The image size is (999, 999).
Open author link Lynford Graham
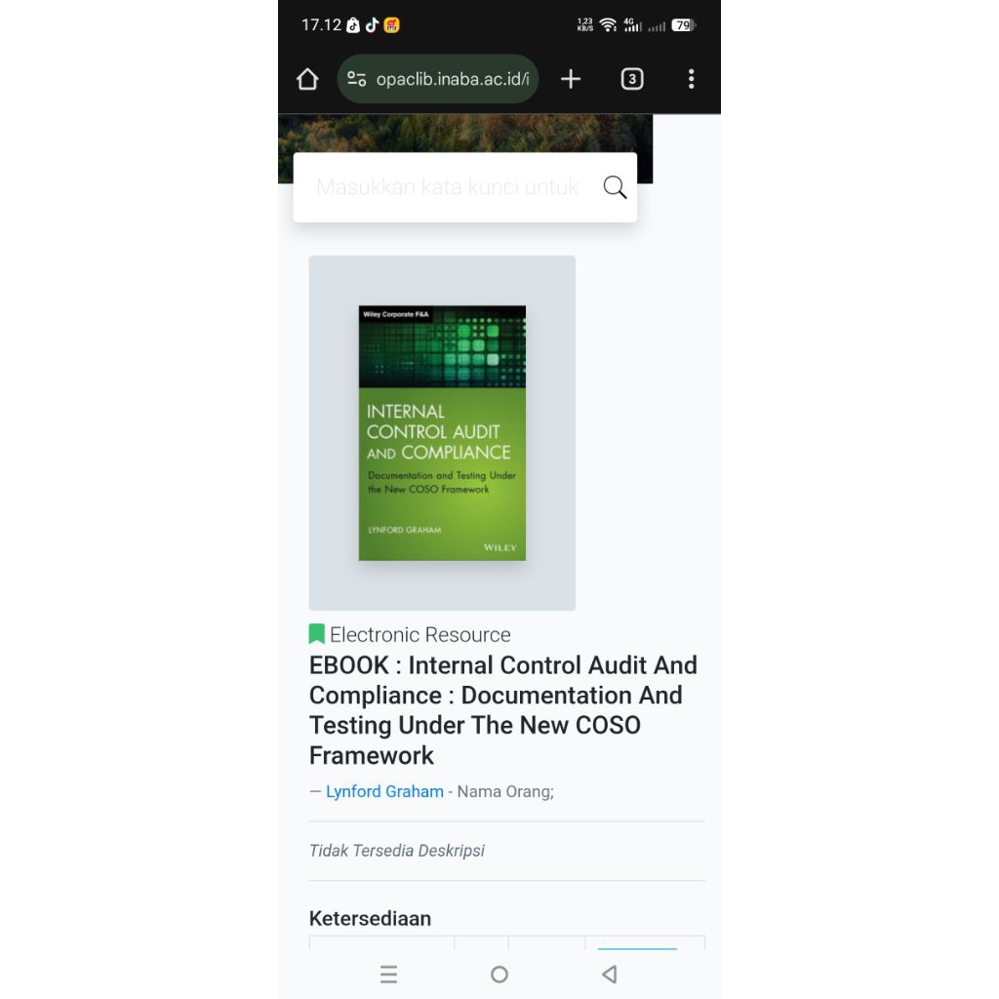click(384, 791)
